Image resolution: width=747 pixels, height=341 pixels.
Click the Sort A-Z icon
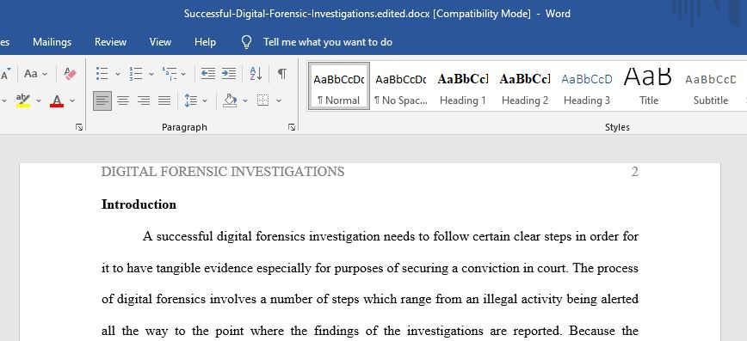(256, 73)
